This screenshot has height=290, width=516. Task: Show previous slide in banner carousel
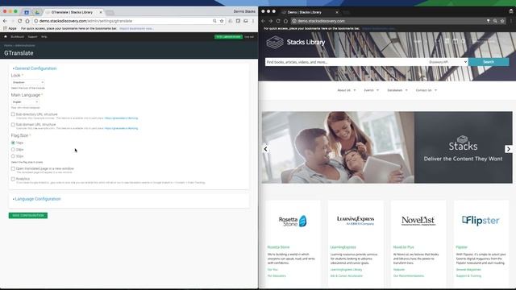tap(265, 149)
